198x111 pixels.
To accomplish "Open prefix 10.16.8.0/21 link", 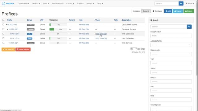I will pos(13,43).
